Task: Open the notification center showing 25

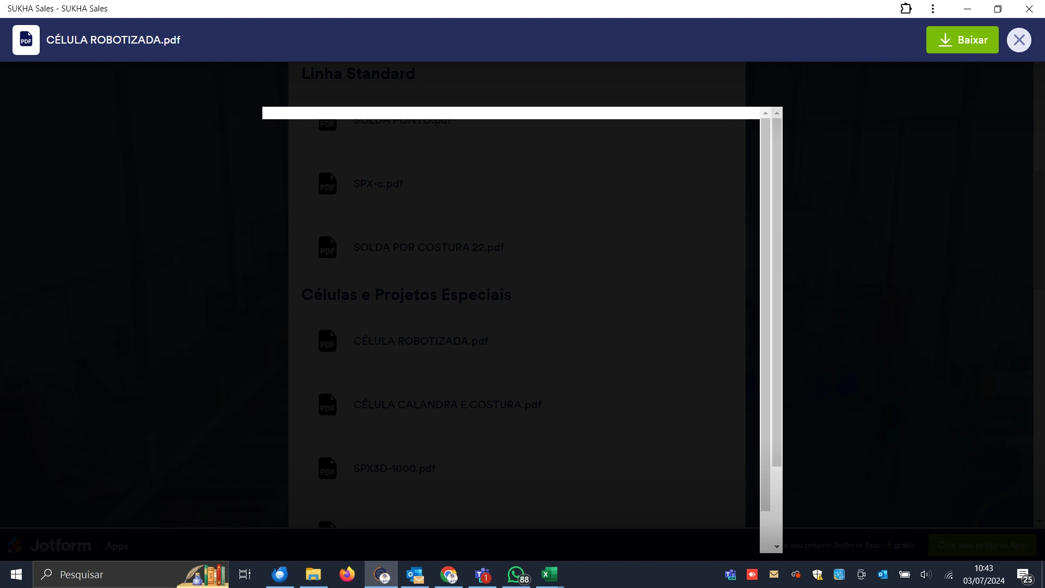Action: (1024, 574)
